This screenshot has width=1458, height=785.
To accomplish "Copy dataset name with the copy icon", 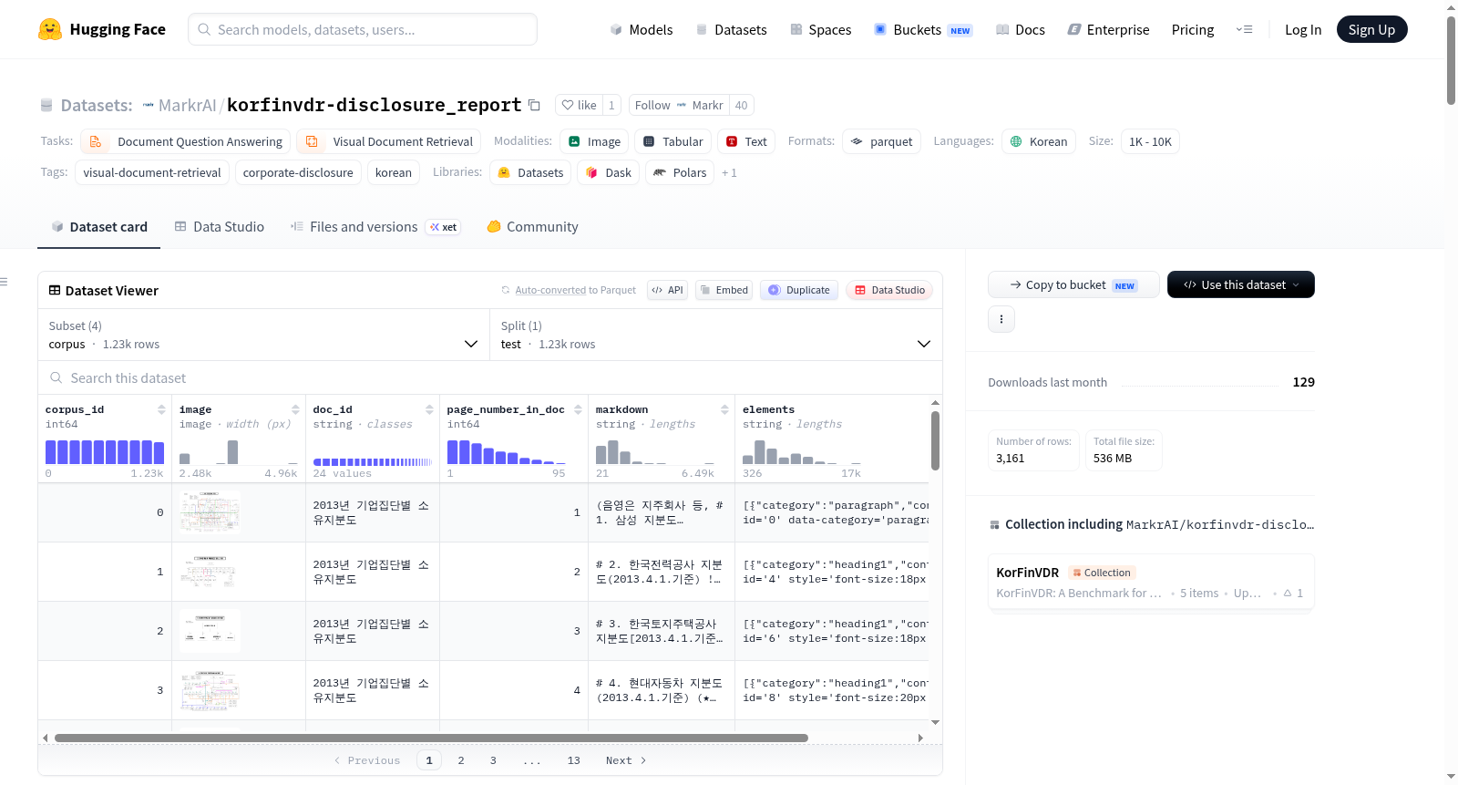I will (x=535, y=106).
